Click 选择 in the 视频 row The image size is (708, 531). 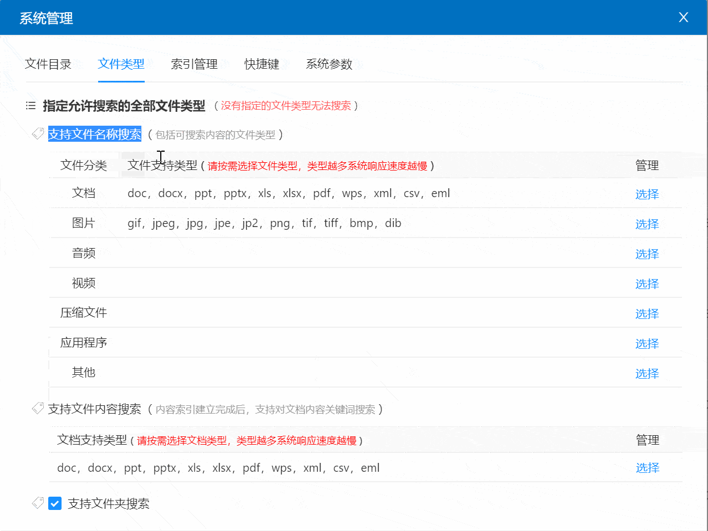(646, 284)
